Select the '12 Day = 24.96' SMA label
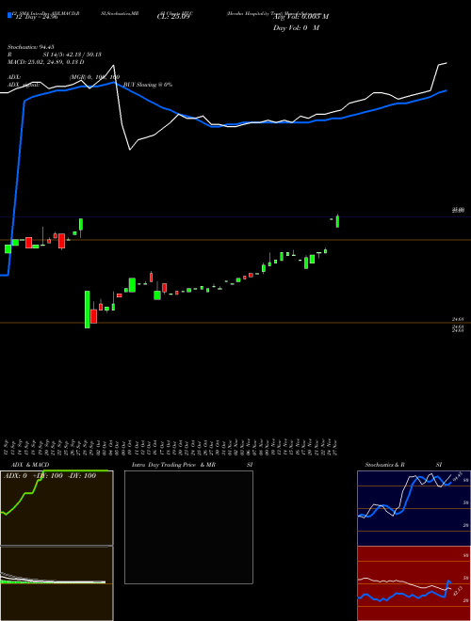The width and height of the screenshot is (471, 621). pos(36,17)
